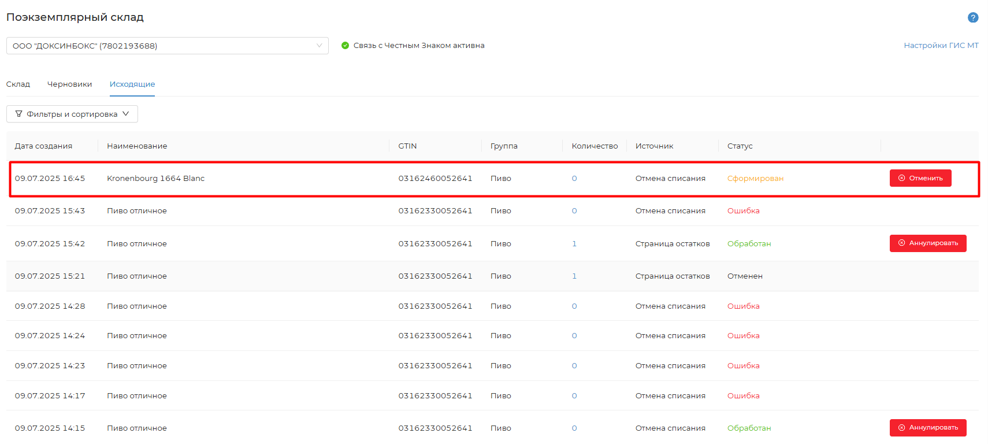The image size is (988, 444).
Task: Expand the Фильтры и сортировка chevron
Action: (x=126, y=114)
